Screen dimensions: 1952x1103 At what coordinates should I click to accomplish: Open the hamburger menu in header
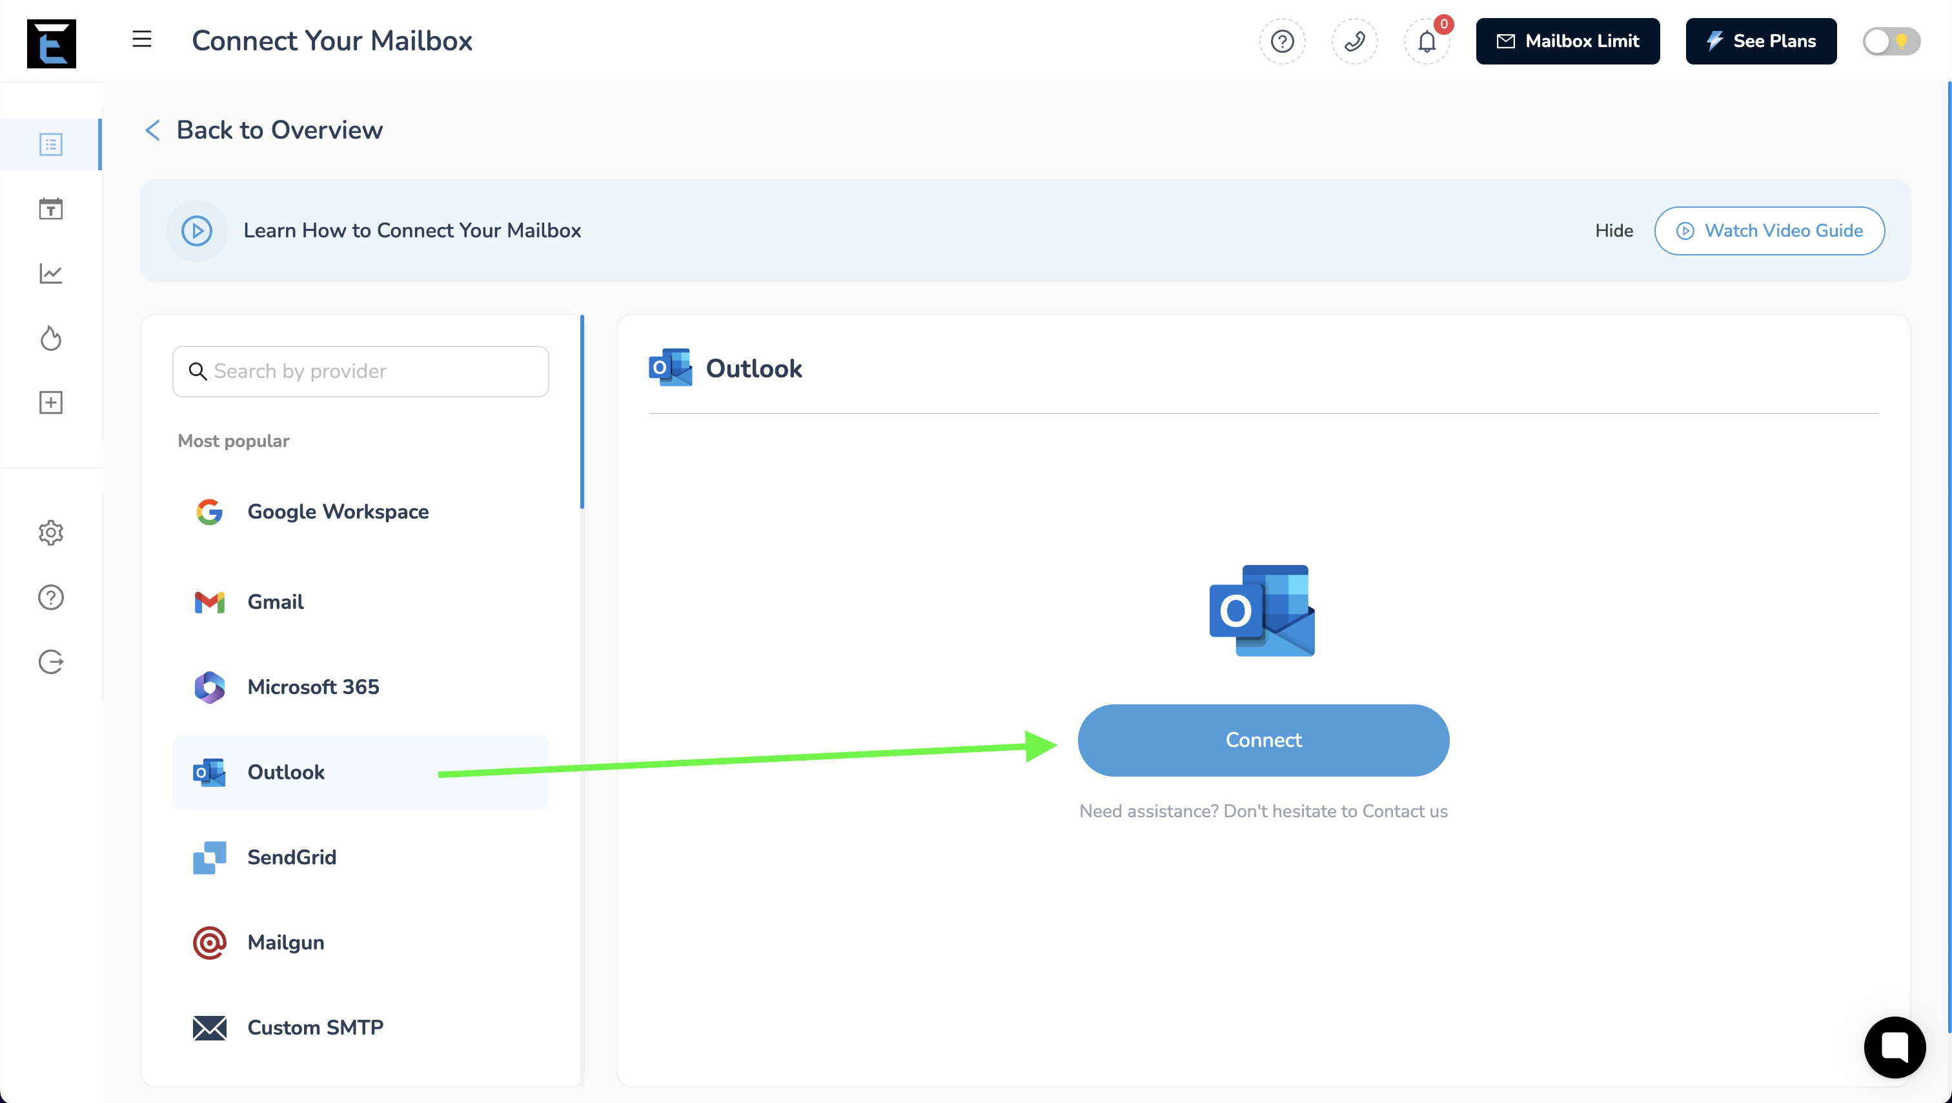142,40
